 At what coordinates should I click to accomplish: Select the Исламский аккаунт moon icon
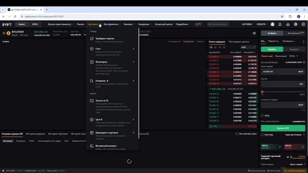pos(92,146)
